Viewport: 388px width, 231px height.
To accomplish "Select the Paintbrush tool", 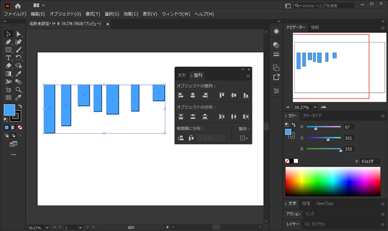I will (x=18, y=50).
